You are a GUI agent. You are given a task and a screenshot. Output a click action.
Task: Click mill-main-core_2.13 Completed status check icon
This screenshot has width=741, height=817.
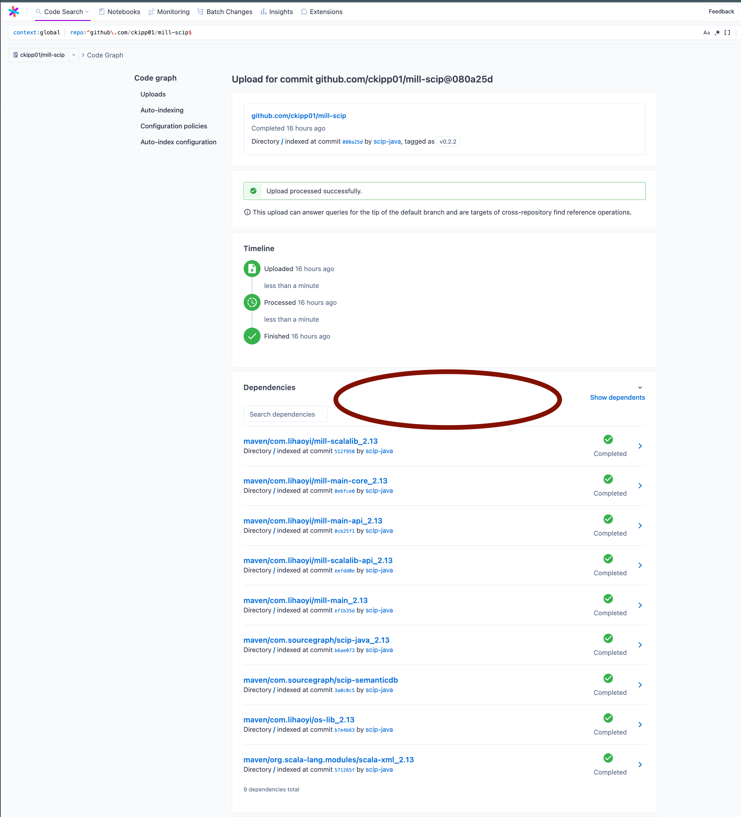(x=608, y=478)
